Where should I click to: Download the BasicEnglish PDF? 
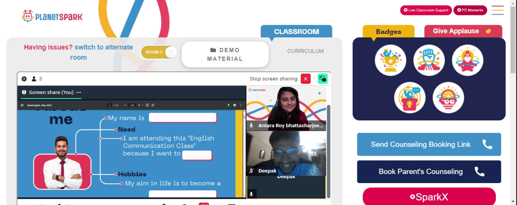229,105
